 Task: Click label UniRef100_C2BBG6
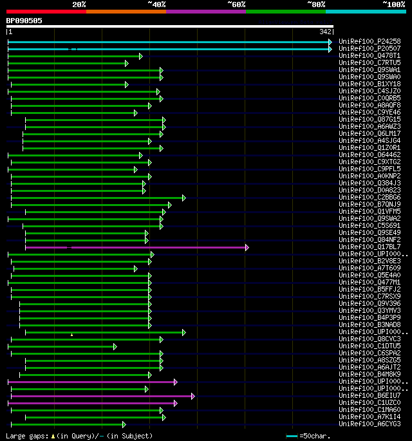click(370, 197)
